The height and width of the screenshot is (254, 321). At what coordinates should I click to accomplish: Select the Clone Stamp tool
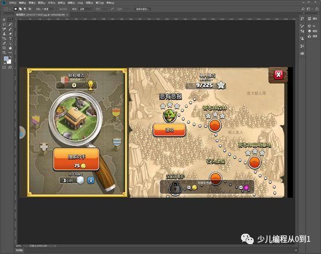(x=4, y=34)
